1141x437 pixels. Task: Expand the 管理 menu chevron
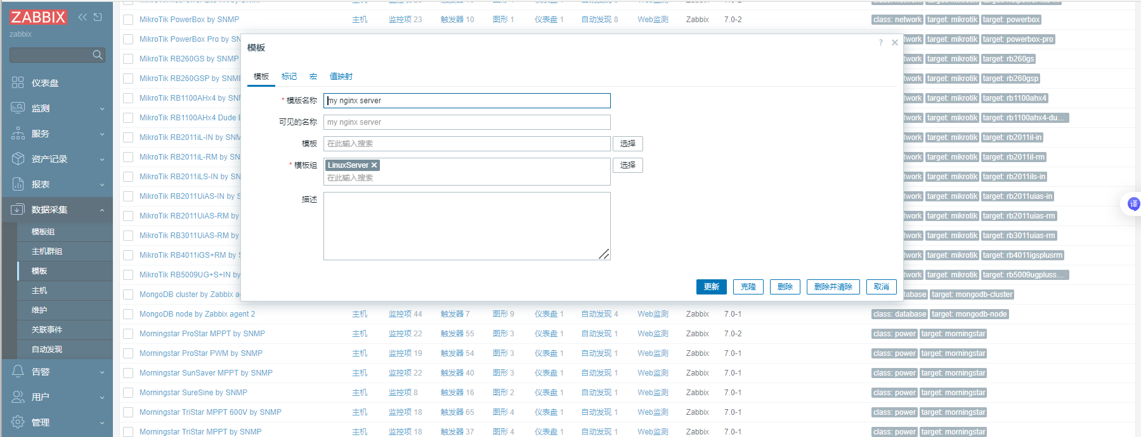pos(102,423)
